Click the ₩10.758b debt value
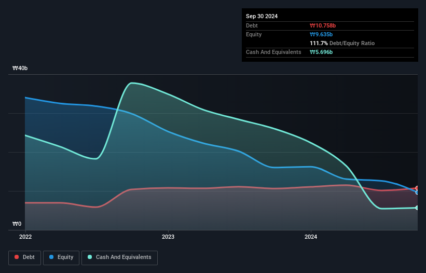The image size is (426, 273). click(x=323, y=25)
